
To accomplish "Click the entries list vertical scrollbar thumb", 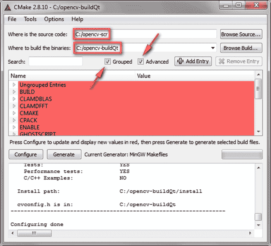I will point(258,89).
